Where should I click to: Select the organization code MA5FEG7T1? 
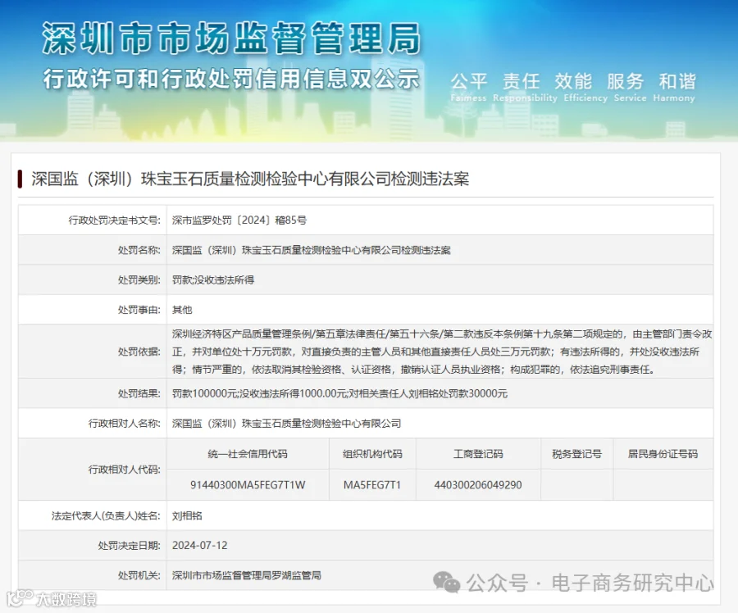pos(372,485)
